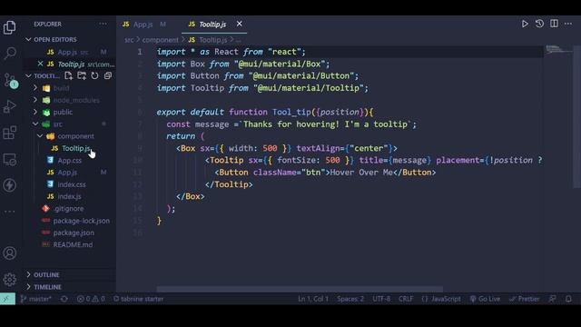Screen dimensions: 581x327
Task: Change indentation via Spaces: 2
Action: [350, 299]
